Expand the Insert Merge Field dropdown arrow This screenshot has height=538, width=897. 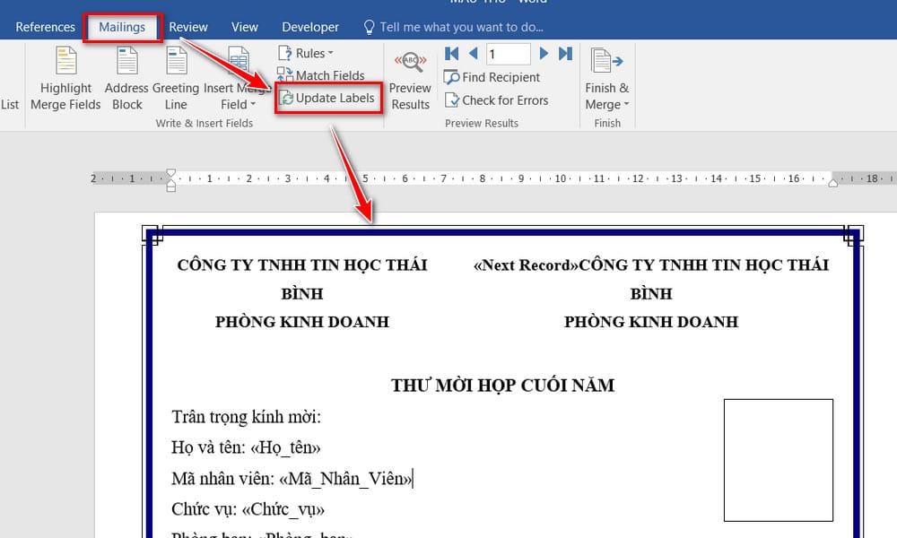[253, 105]
